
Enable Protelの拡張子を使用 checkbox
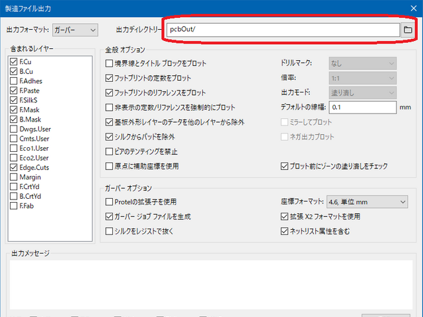coord(109,201)
